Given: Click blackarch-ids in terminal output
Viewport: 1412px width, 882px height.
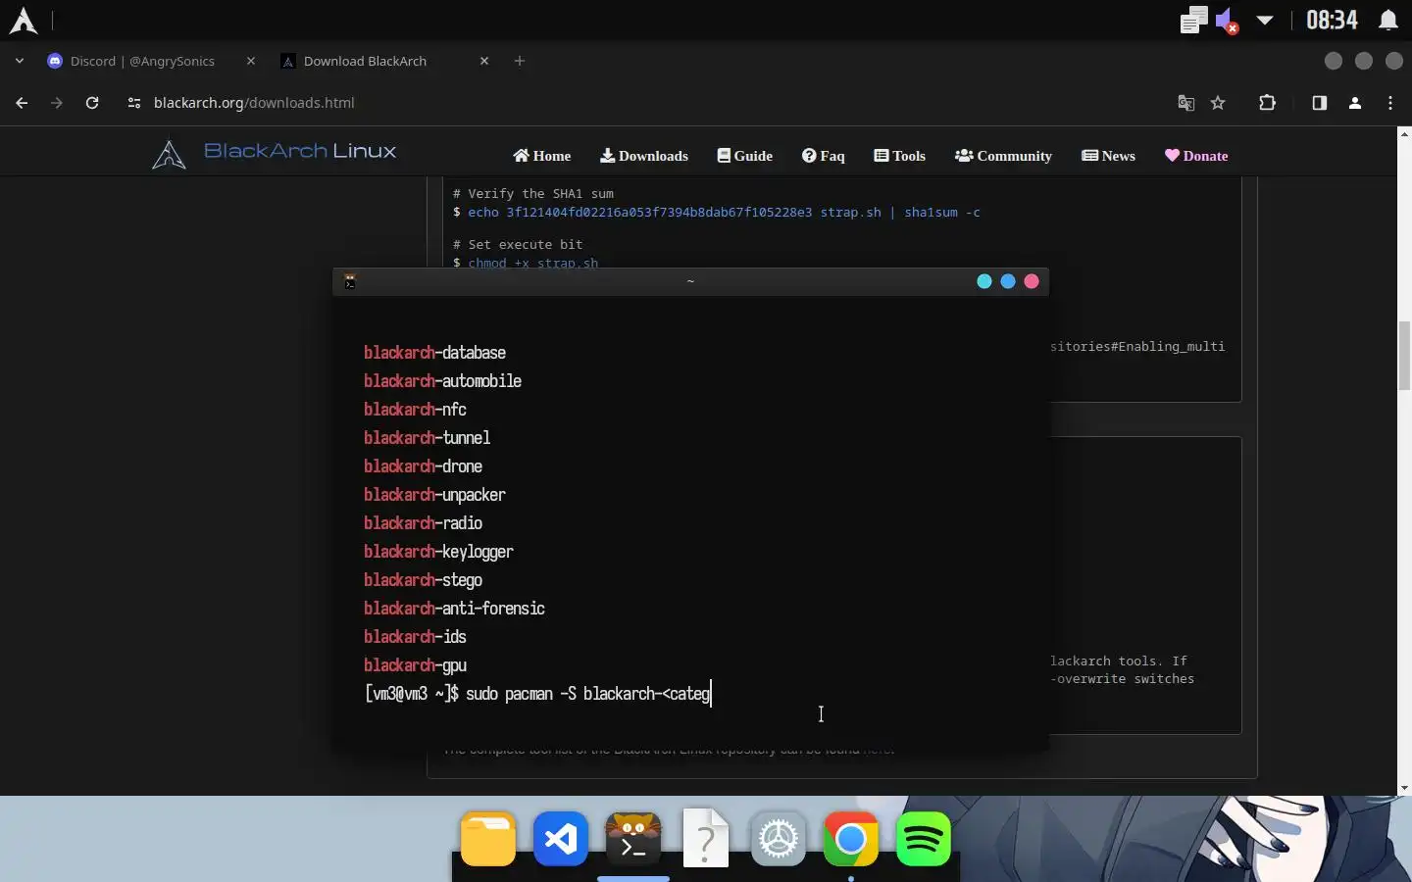Looking at the screenshot, I should pyautogui.click(x=415, y=637).
